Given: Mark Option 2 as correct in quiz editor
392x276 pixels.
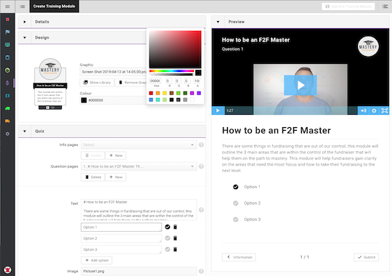Looking at the screenshot, I should 168,238.
